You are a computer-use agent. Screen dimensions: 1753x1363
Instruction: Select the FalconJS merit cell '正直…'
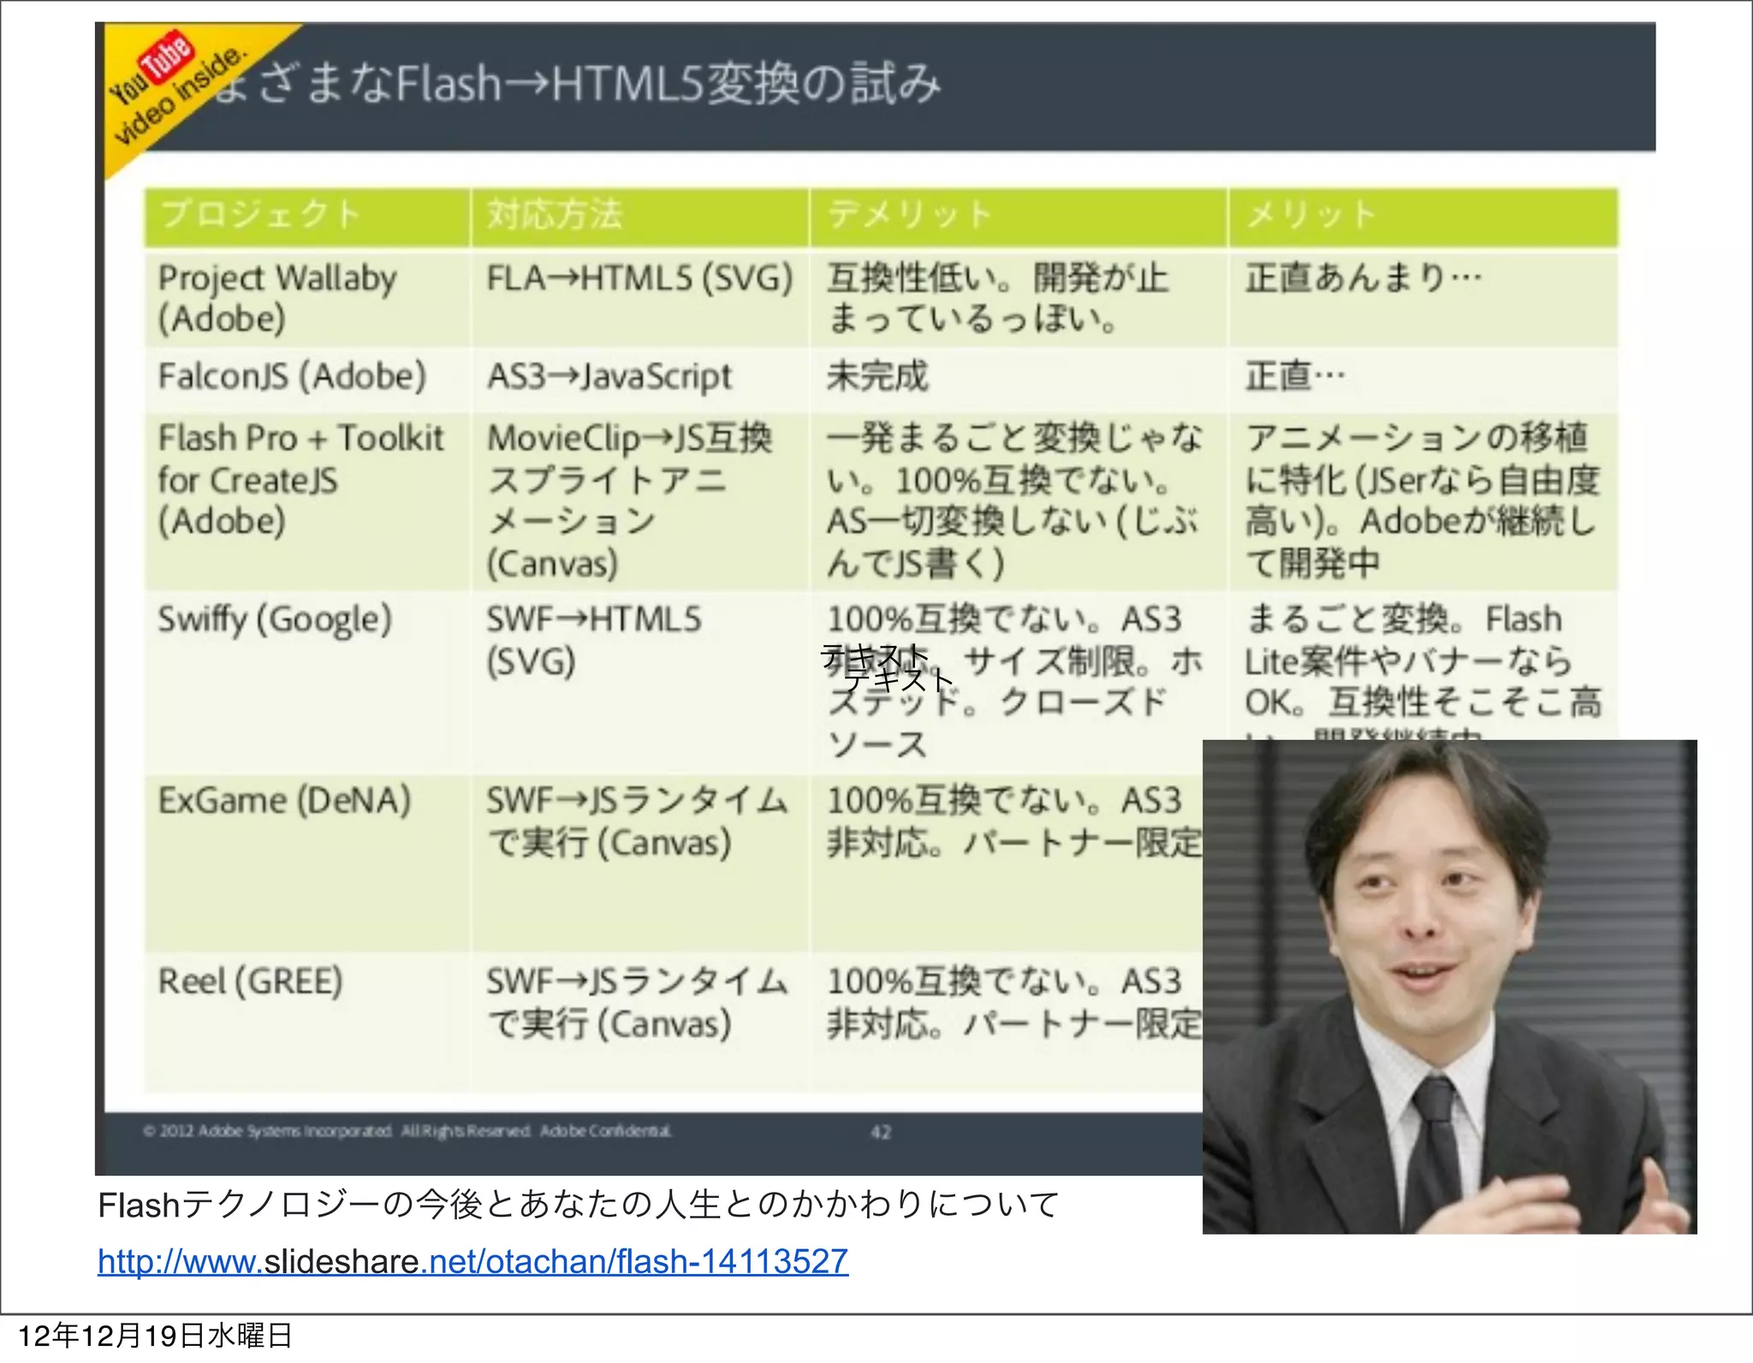pyautogui.click(x=1423, y=378)
